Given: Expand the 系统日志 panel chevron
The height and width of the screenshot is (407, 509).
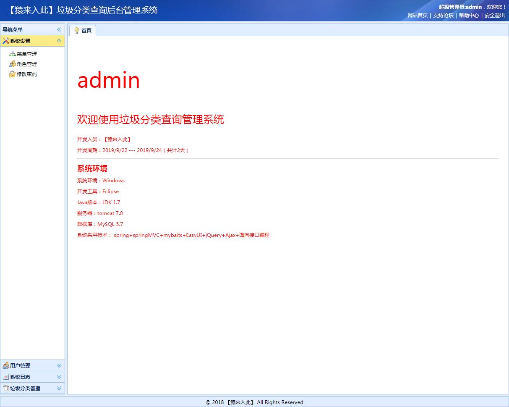Looking at the screenshot, I should [x=60, y=377].
